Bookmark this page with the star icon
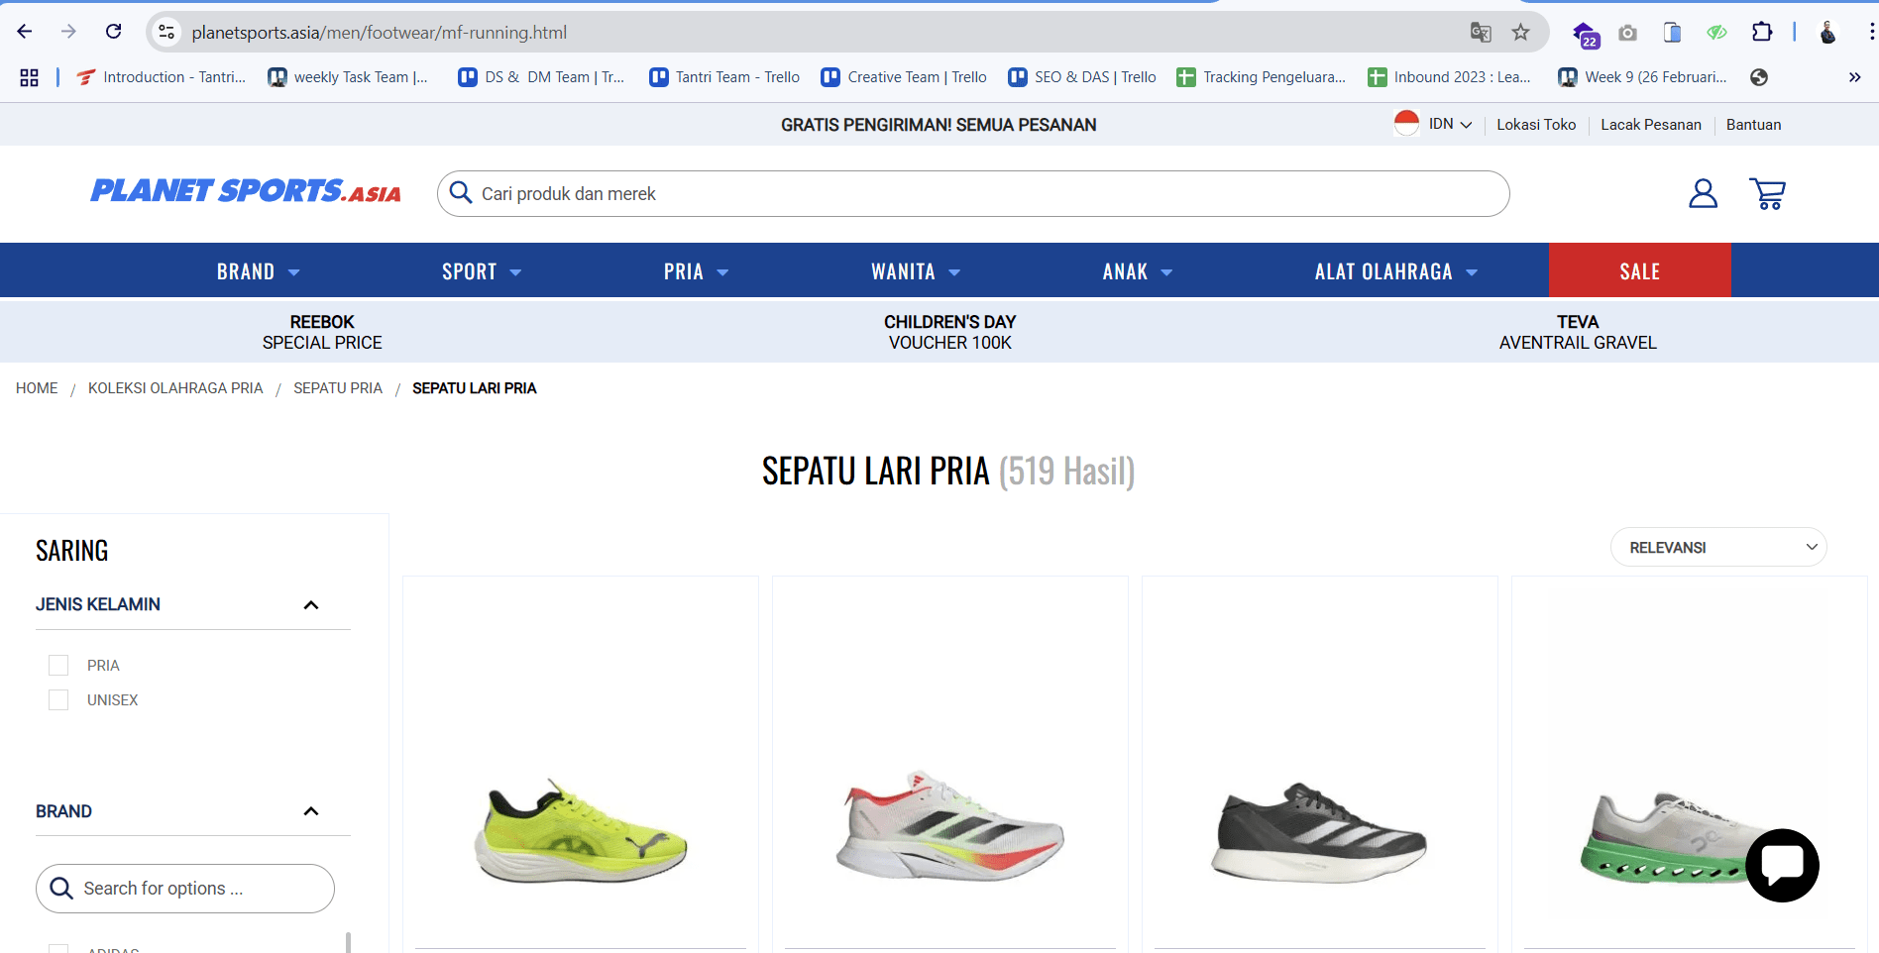 [1521, 33]
